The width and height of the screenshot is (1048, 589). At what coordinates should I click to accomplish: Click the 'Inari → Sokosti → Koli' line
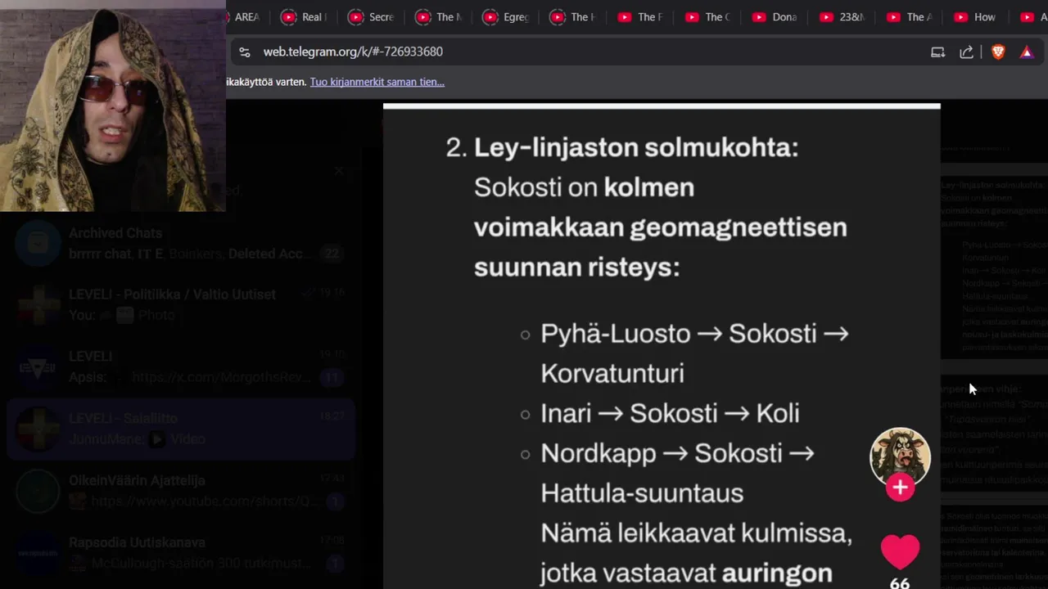[670, 413]
